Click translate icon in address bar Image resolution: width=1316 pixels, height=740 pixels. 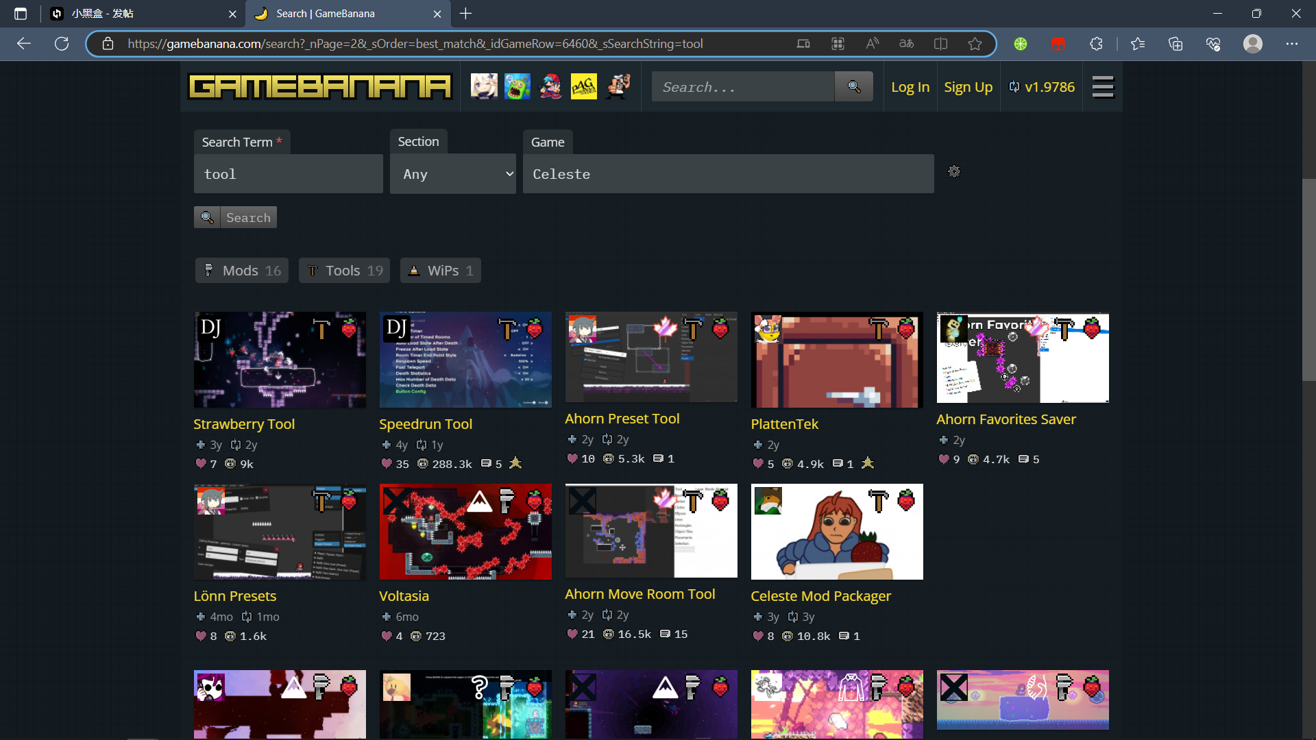(906, 44)
